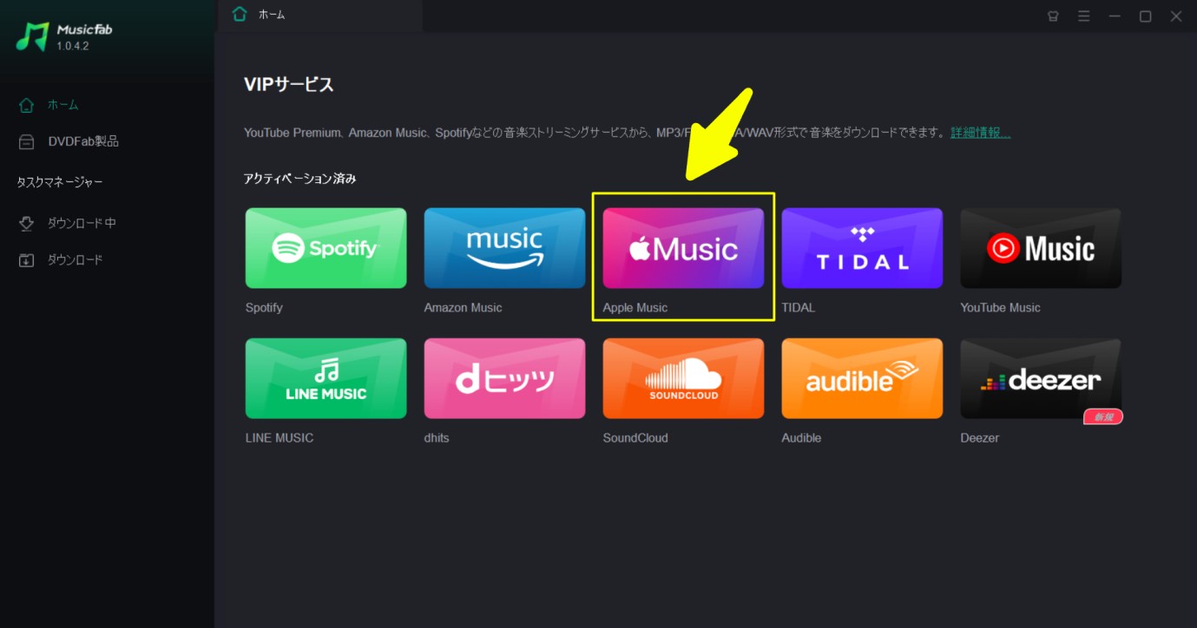Click the SoundCloud text label
Image resolution: width=1197 pixels, height=628 pixels.
[635, 438]
